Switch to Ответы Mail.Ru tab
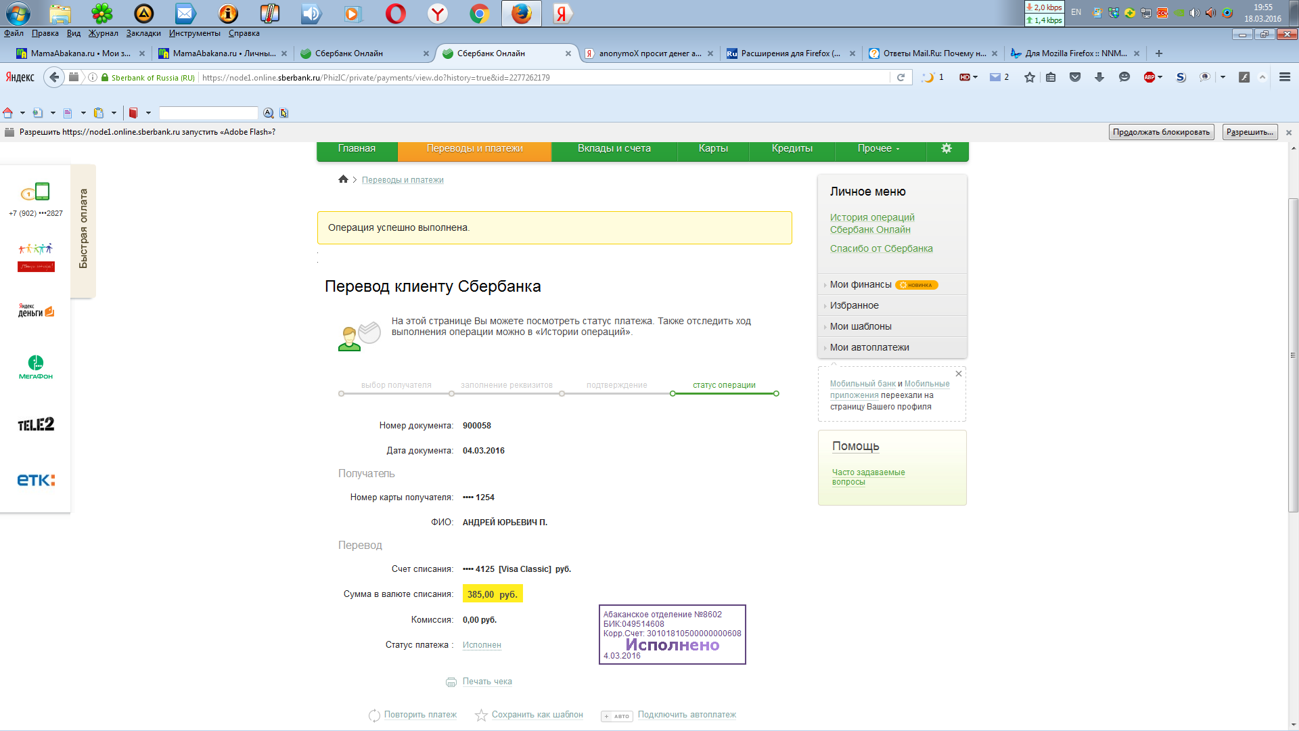 (932, 53)
